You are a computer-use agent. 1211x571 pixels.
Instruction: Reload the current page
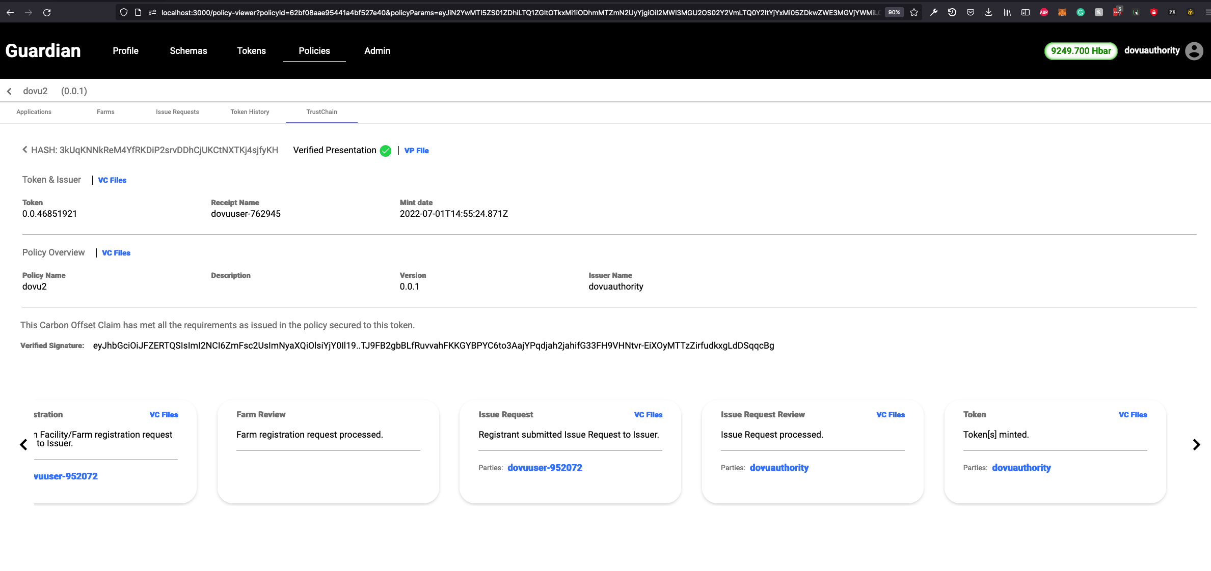point(47,12)
